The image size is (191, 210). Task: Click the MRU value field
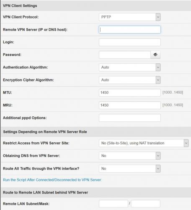(130, 105)
